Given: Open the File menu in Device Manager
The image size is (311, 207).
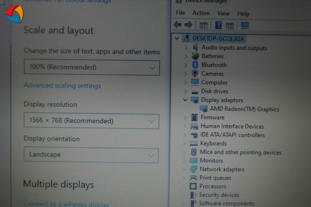Looking at the screenshot, I should (180, 13).
